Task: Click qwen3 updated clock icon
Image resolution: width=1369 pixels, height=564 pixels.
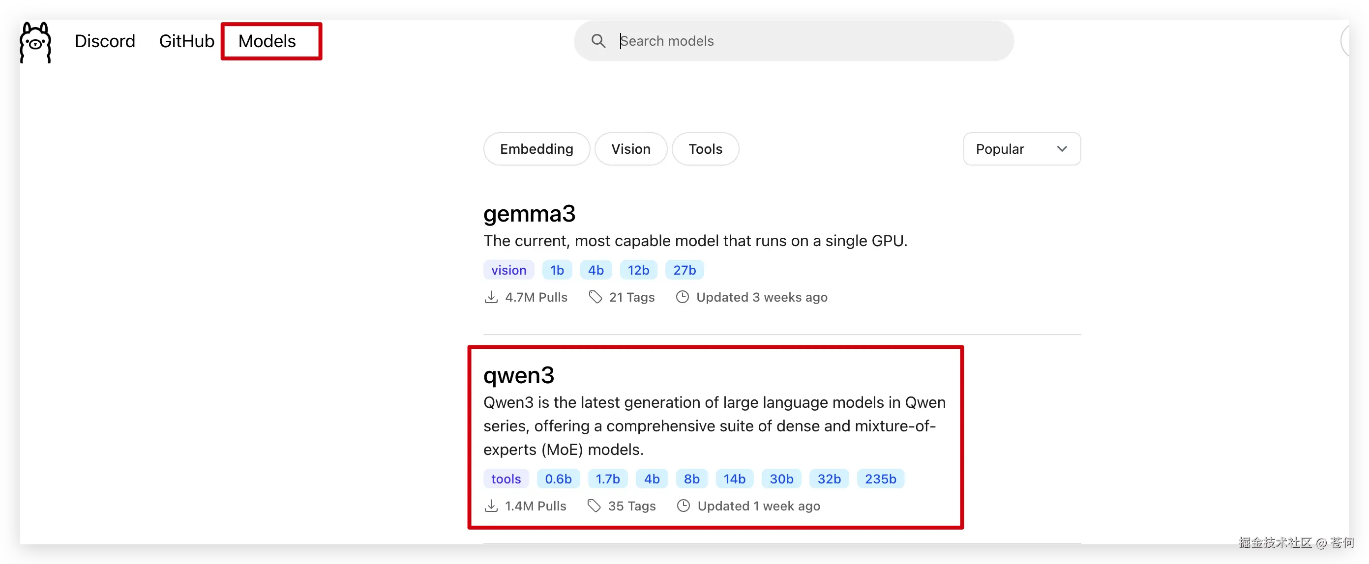Action: [684, 506]
